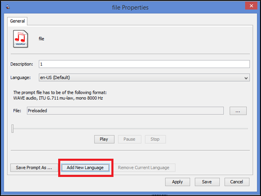Close the file Properties dialog
This screenshot has height=196, width=261.
[x=251, y=6]
